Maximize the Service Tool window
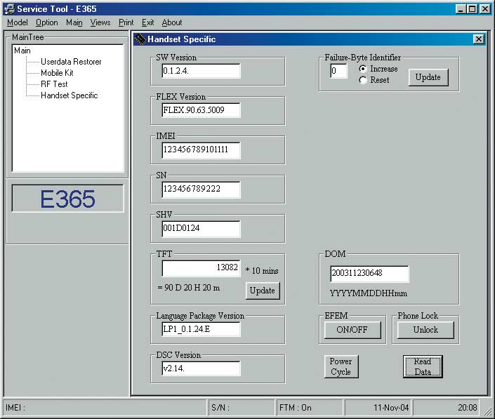The height and width of the screenshot is (419, 495). 472,9
